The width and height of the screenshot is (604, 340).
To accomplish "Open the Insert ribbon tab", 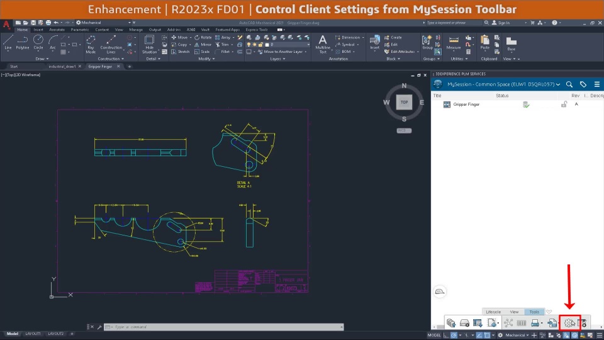I will tap(38, 30).
